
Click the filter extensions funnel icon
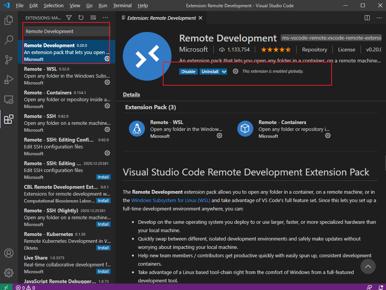tap(69, 18)
